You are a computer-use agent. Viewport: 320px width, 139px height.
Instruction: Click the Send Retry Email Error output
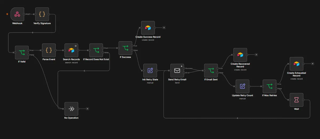pyautogui.click(x=184, y=73)
